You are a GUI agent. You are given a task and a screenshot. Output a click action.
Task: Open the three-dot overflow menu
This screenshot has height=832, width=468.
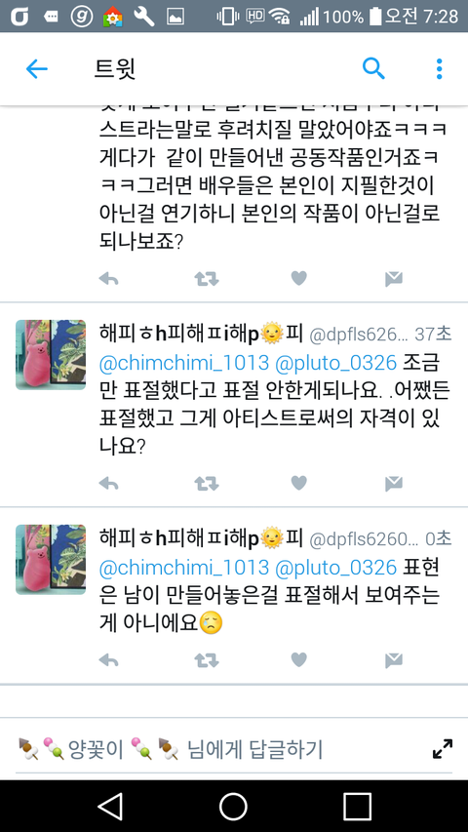[439, 69]
